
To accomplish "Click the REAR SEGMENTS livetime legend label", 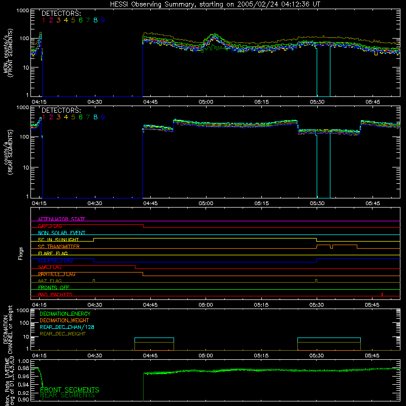I will coord(67,395).
